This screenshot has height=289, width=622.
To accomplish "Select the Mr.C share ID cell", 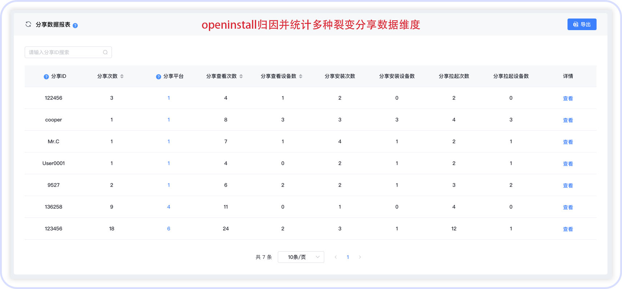I will (53, 142).
